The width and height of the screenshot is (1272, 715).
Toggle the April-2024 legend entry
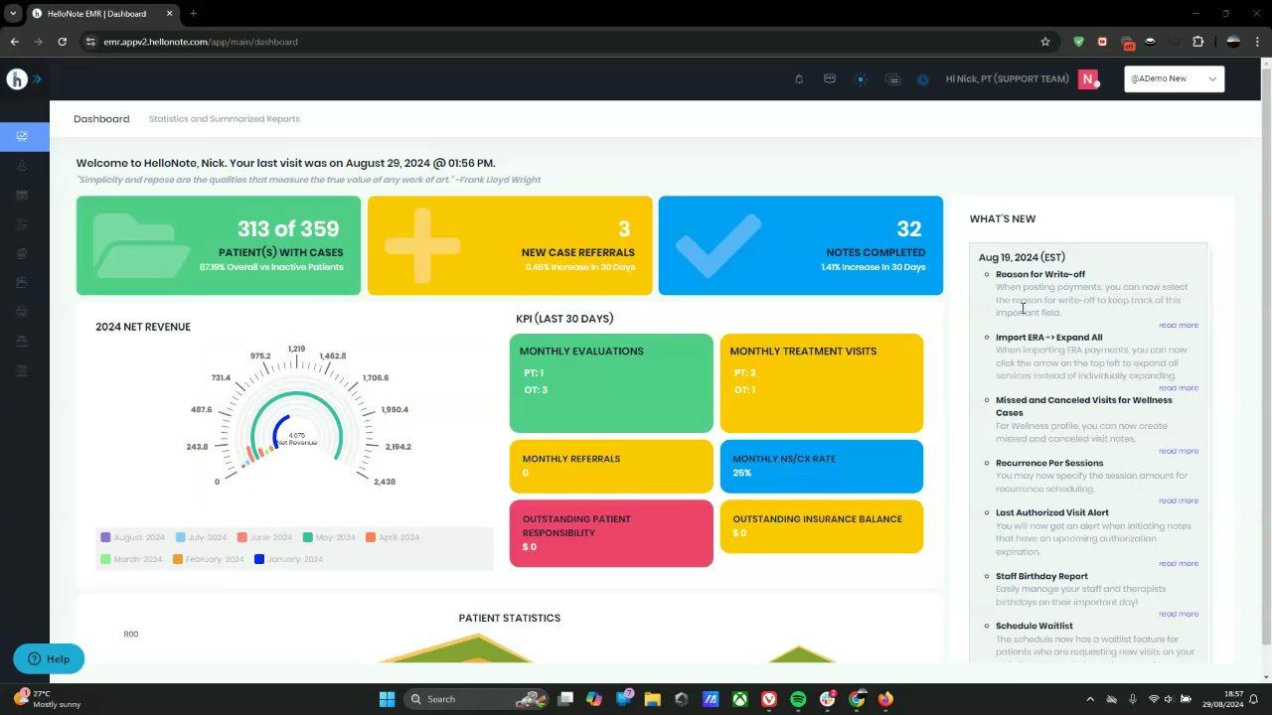pyautogui.click(x=393, y=537)
